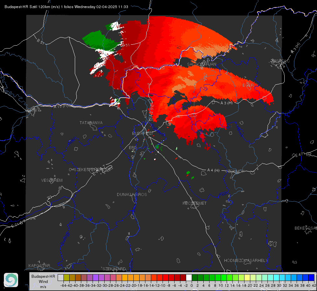Image resolution: width=317 pixels, height=291 pixels.
Task: Select the SZEKSZÁRD city label
Action: [x=114, y=269]
